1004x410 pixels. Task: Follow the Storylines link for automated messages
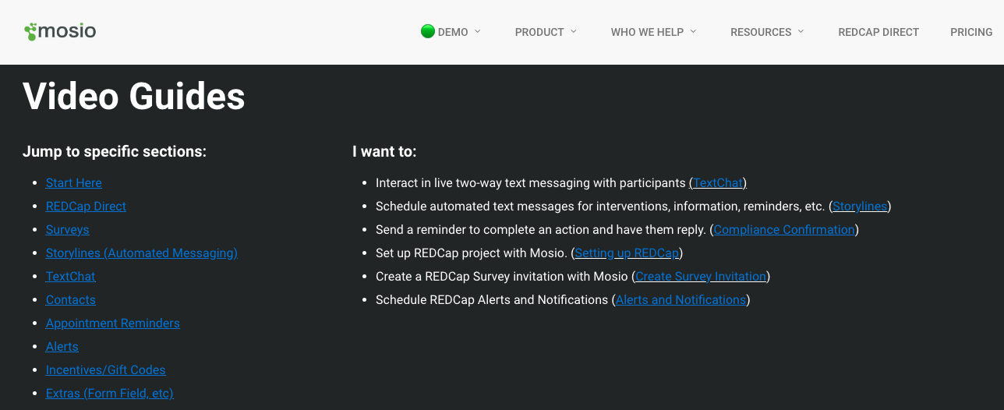(x=860, y=206)
